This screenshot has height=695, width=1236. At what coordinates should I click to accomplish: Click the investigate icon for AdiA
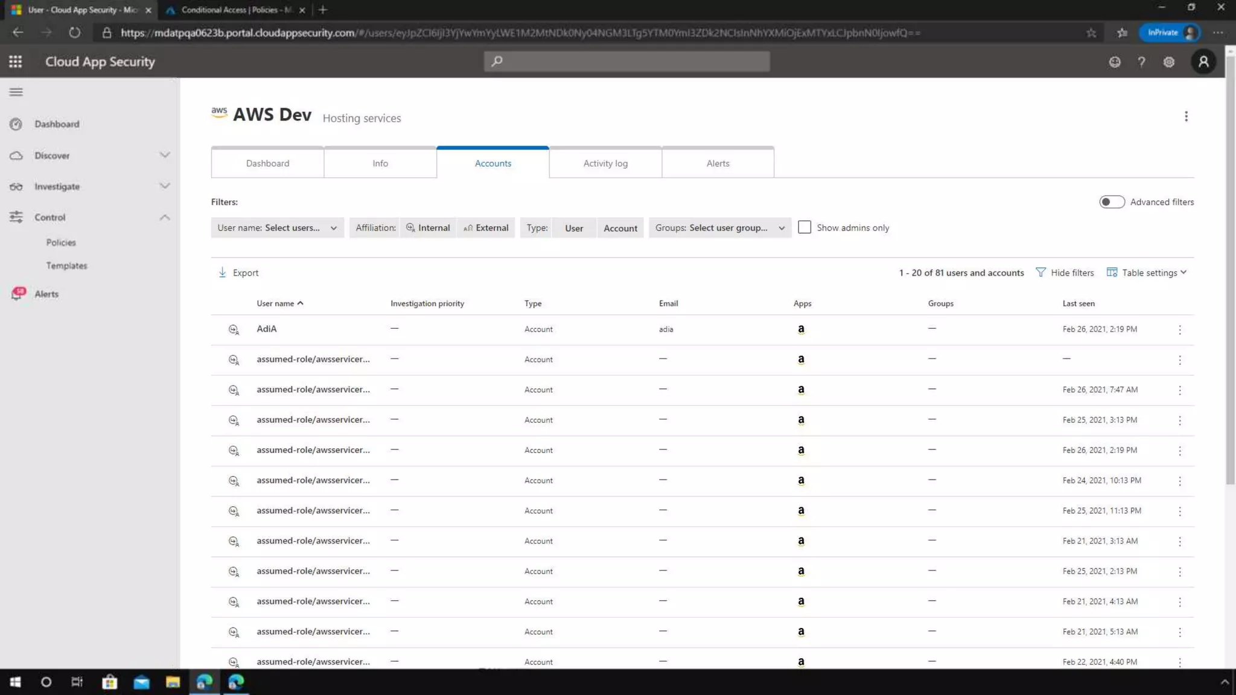(234, 329)
